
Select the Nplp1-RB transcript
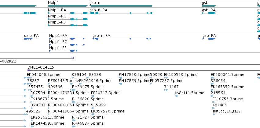(68, 25)
